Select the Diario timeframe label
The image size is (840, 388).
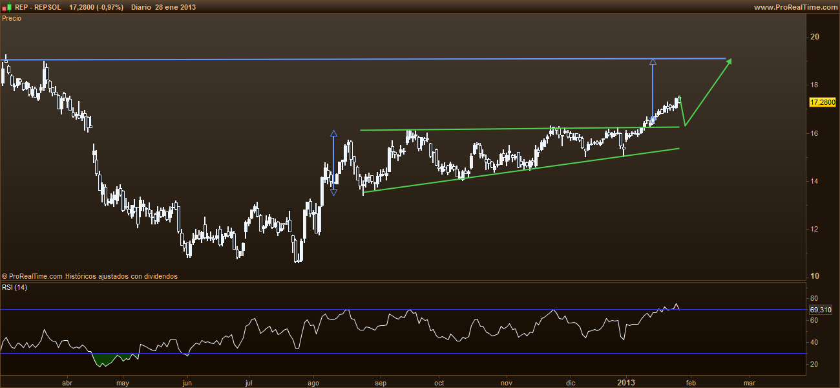click(142, 7)
